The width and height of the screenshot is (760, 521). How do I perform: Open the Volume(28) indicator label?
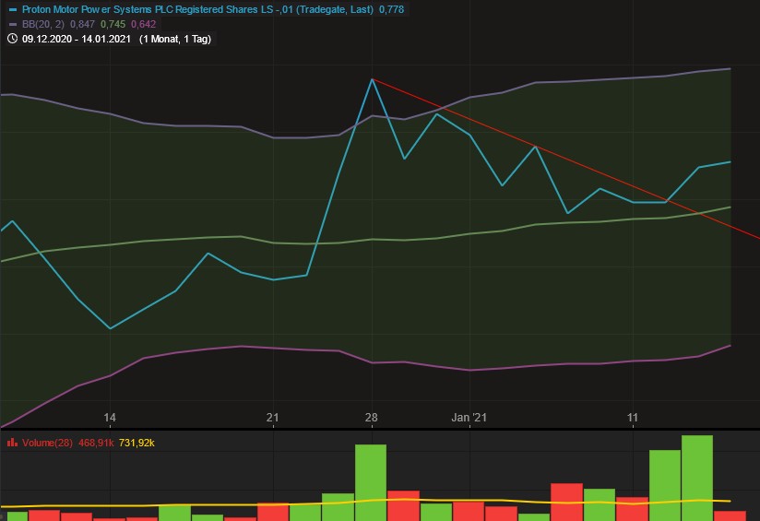(x=42, y=443)
